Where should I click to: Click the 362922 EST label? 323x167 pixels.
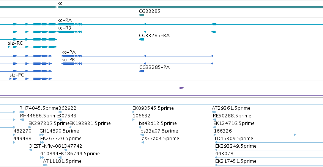click(67, 108)
